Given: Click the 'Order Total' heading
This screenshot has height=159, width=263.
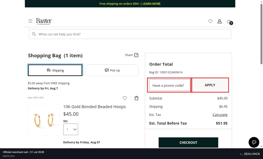Looking at the screenshot, I should 161,64.
